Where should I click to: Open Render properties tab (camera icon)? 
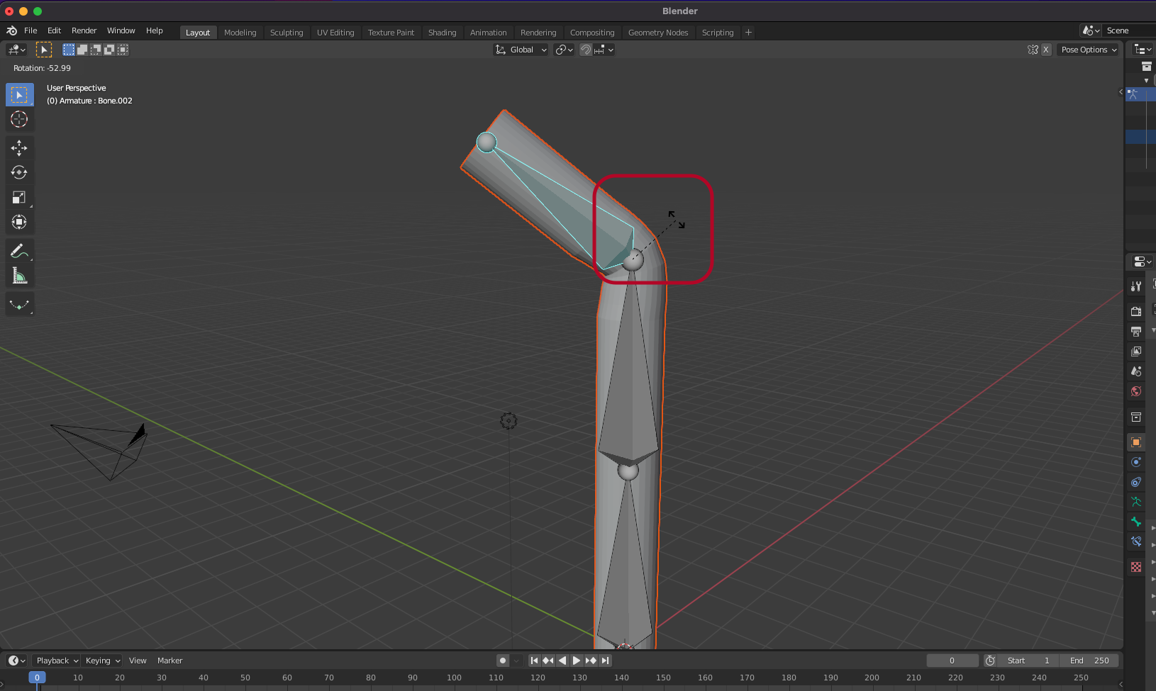1136,311
